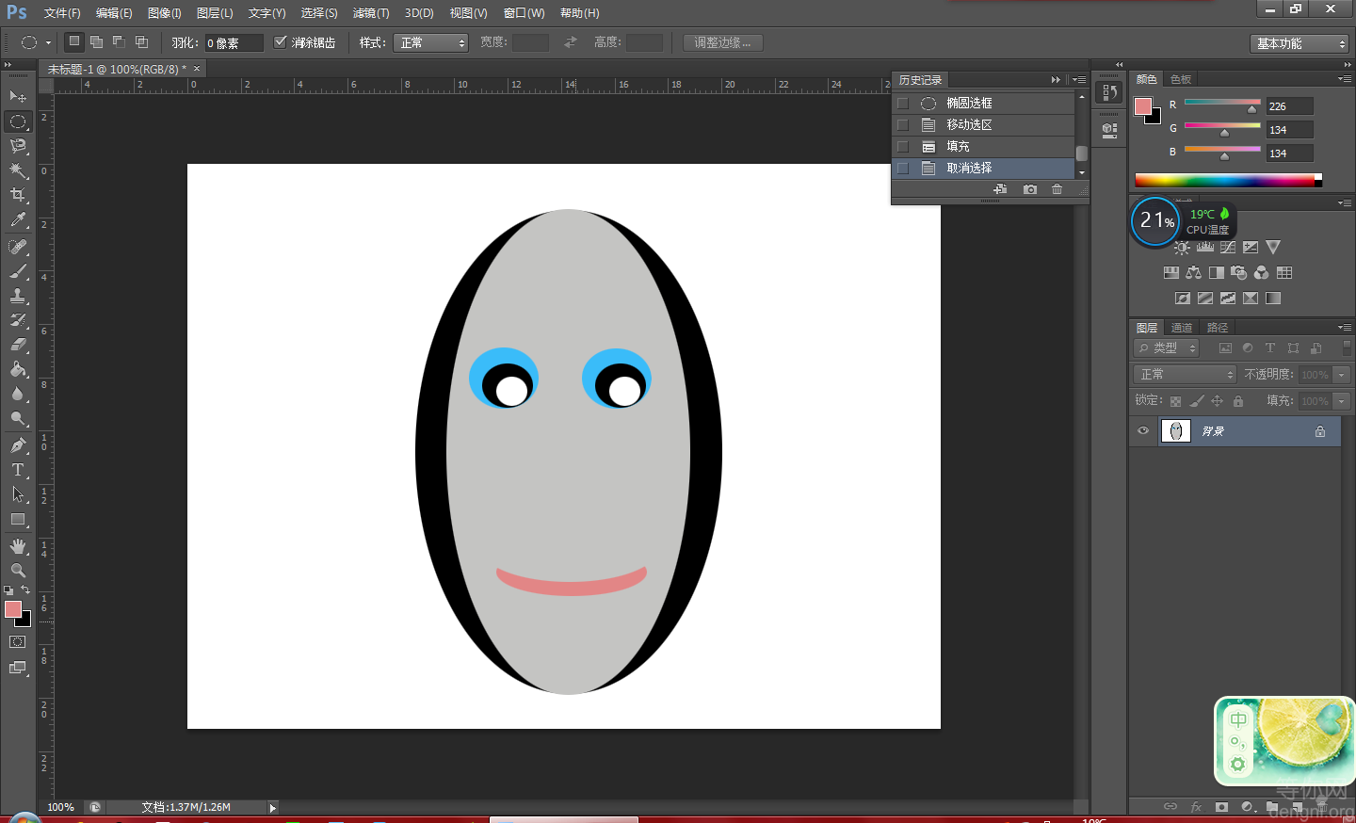The height and width of the screenshot is (823, 1356).
Task: Open the Filter menu
Action: (370, 13)
